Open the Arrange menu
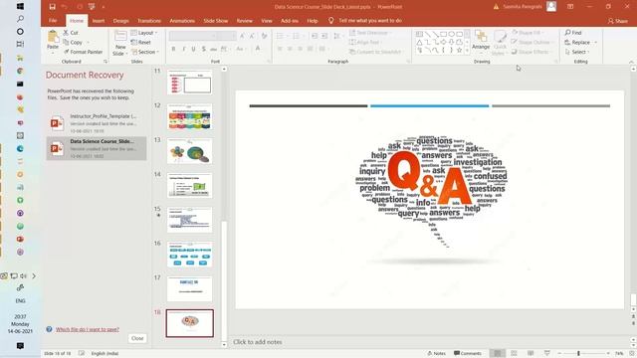Screen dimensions: 637x358 (x=481, y=41)
